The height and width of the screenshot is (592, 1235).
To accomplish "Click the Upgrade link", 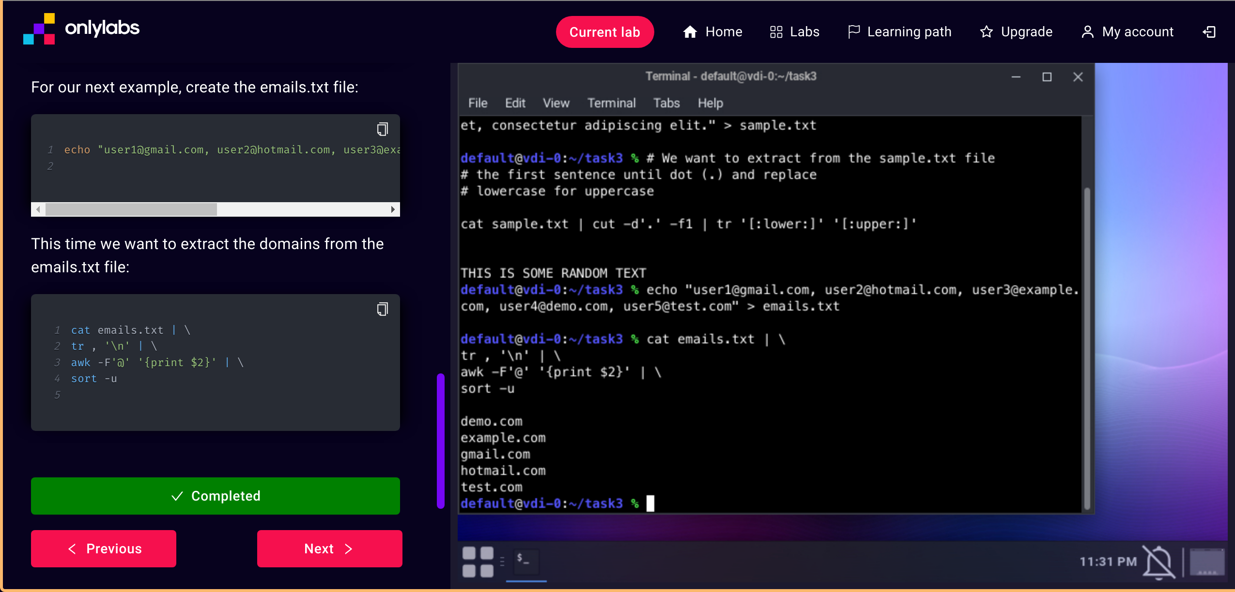I will point(1016,32).
